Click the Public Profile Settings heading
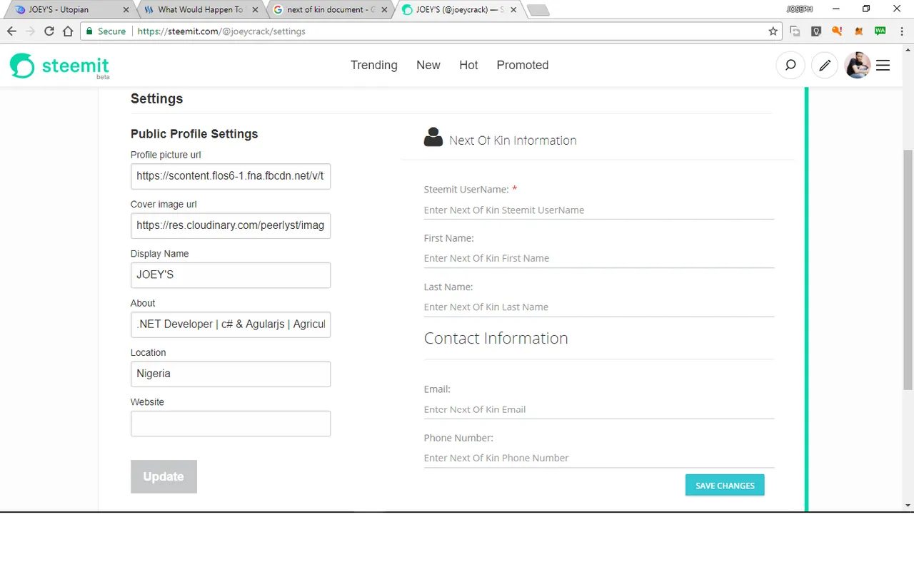914x564 pixels. (194, 134)
